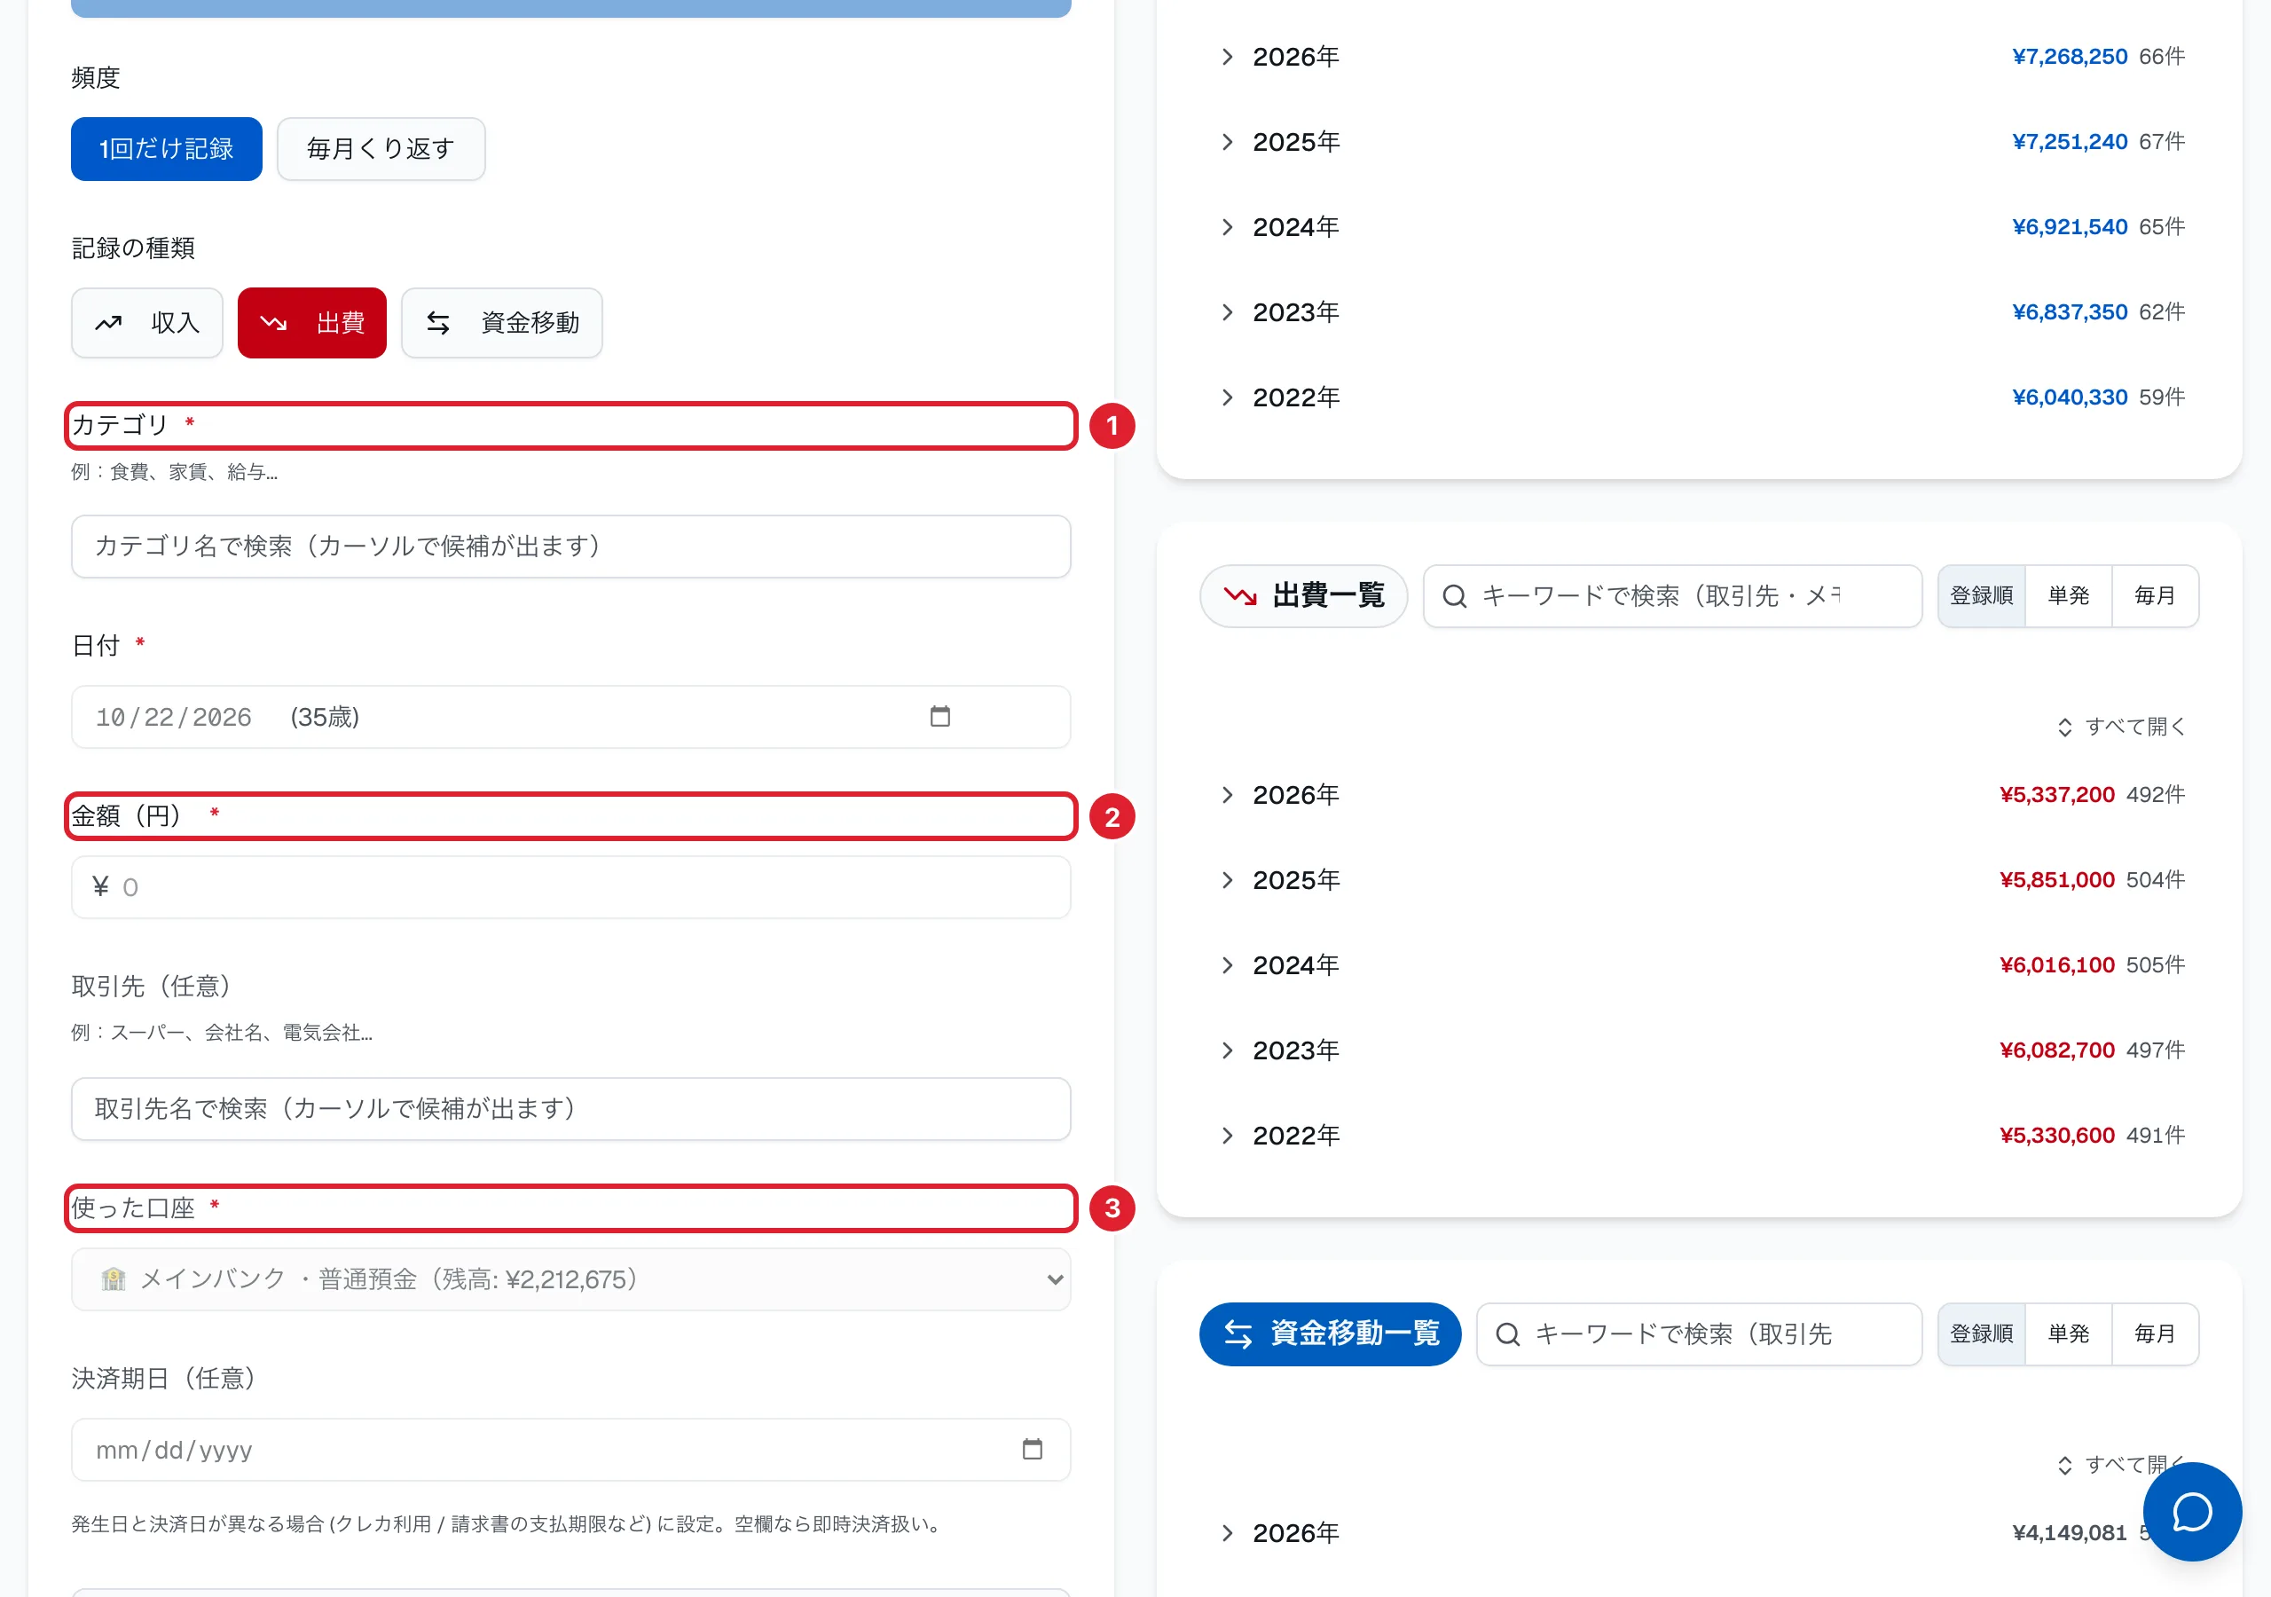Choose 資金移動 record type
2271x1597 pixels.
click(501, 323)
